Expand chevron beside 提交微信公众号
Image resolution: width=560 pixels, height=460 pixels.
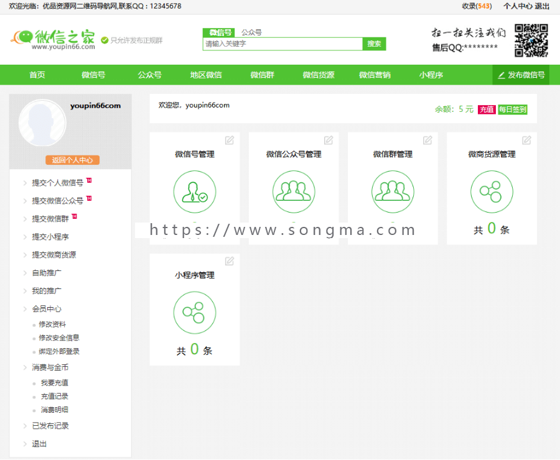25,201
